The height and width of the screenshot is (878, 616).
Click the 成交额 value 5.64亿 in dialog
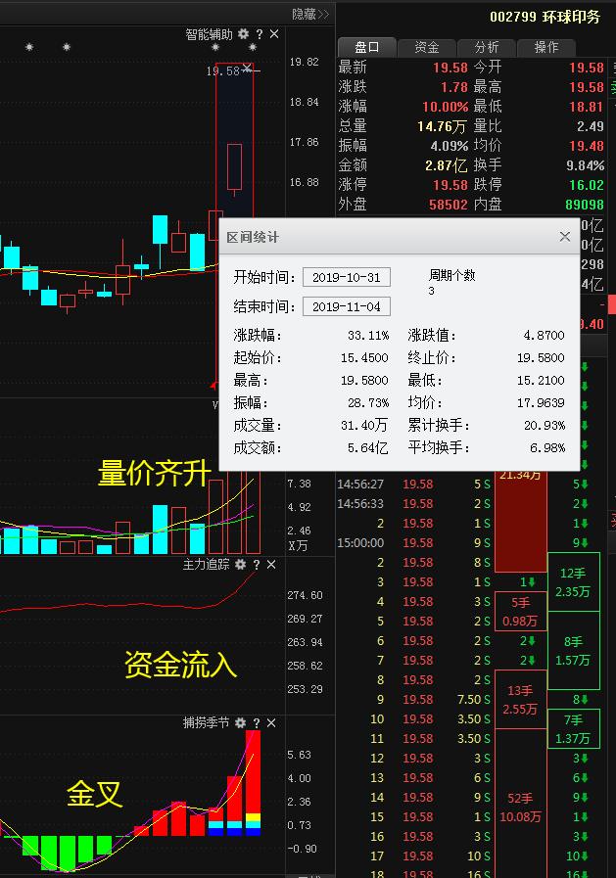367,448
